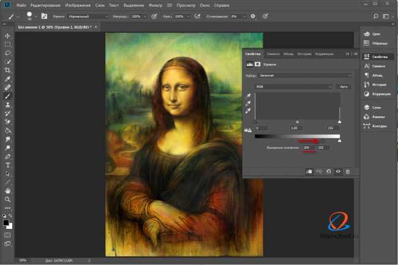This screenshot has width=398, height=265.
Task: Open the smoothing slider dropdown arrow
Action: pyautogui.click(x=244, y=17)
